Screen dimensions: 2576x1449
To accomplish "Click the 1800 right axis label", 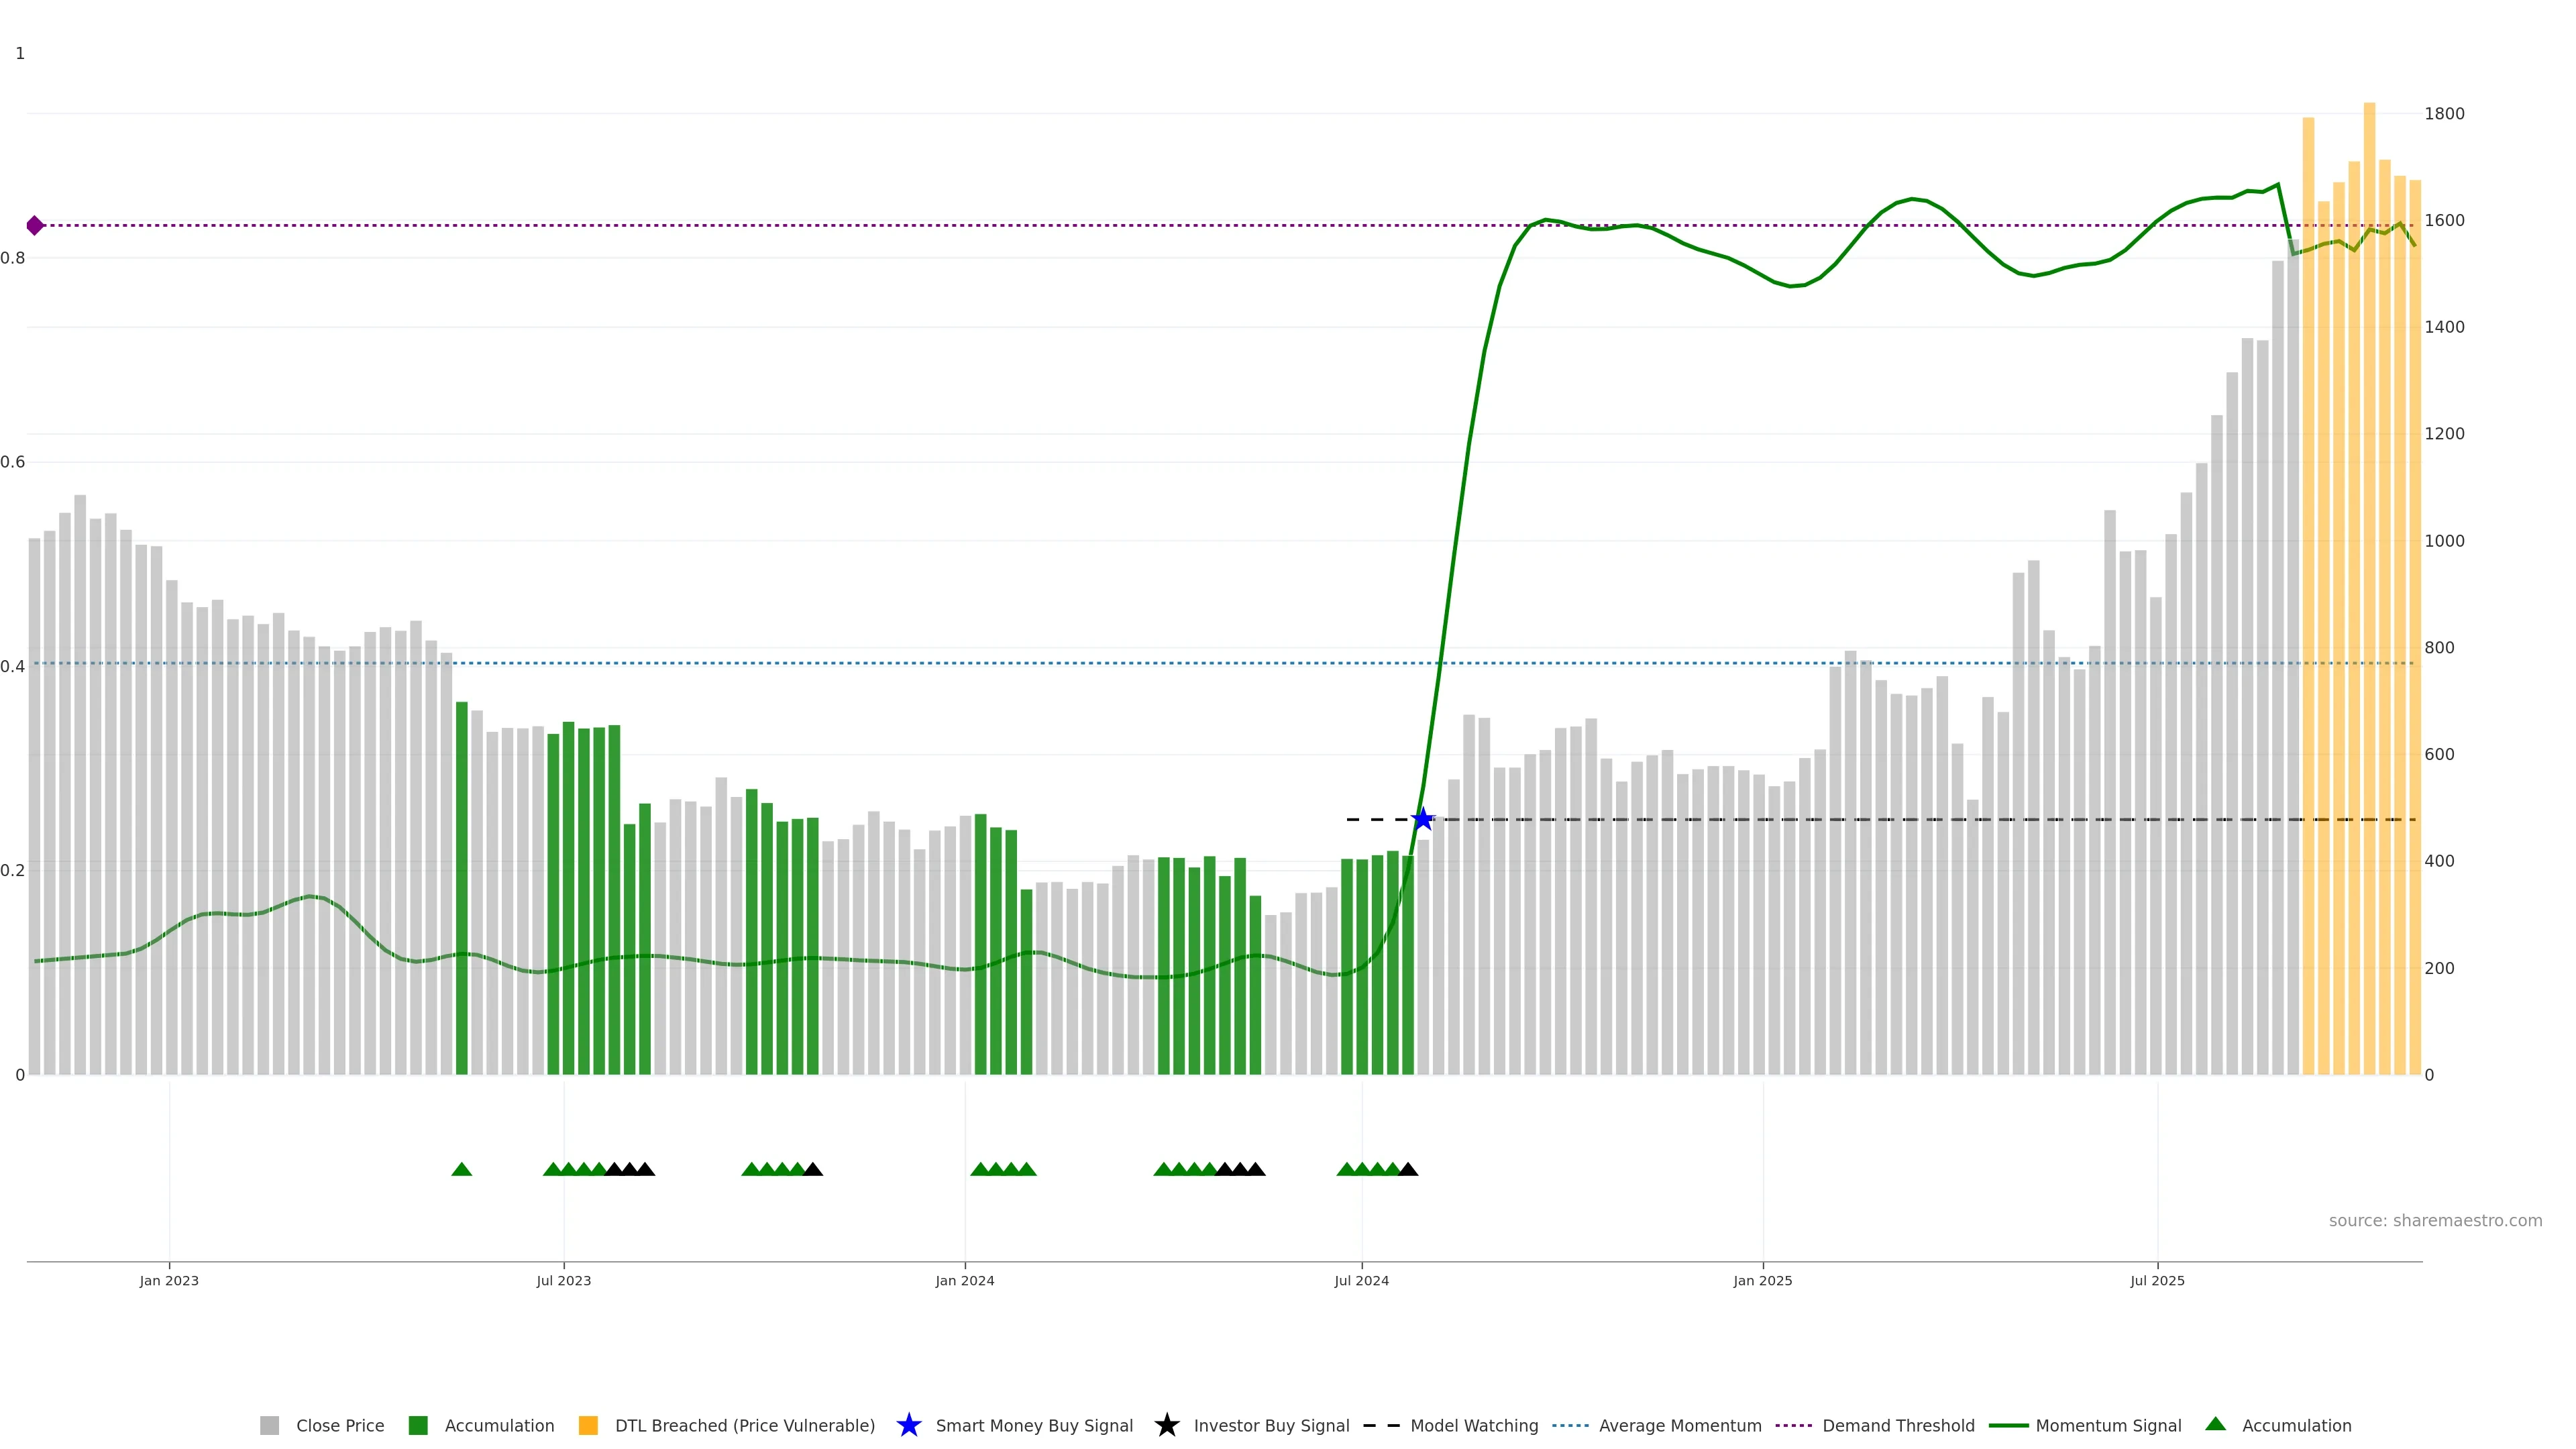I will 2444,114.
